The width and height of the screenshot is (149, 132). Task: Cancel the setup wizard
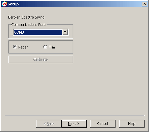point(103,124)
